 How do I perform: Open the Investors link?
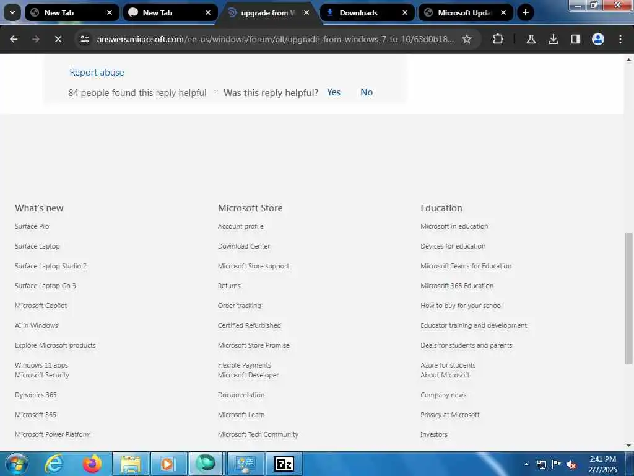tap(434, 434)
